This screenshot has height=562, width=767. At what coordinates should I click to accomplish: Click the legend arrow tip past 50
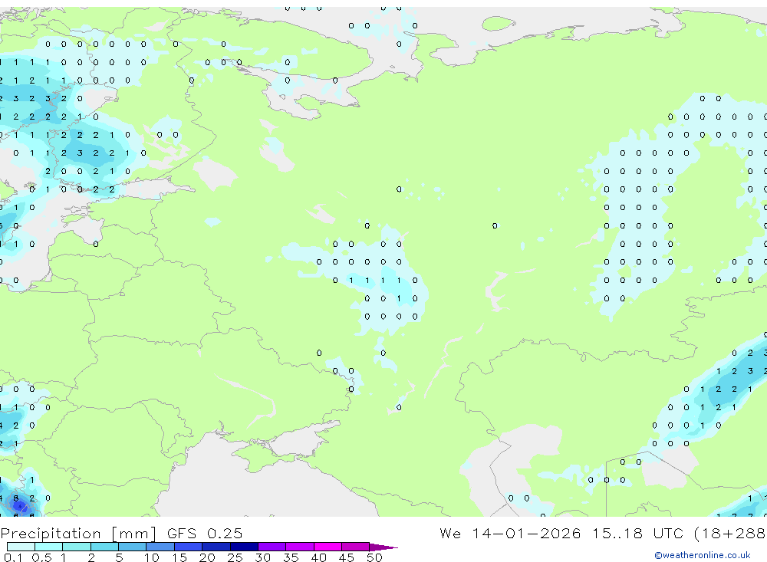[x=383, y=547]
